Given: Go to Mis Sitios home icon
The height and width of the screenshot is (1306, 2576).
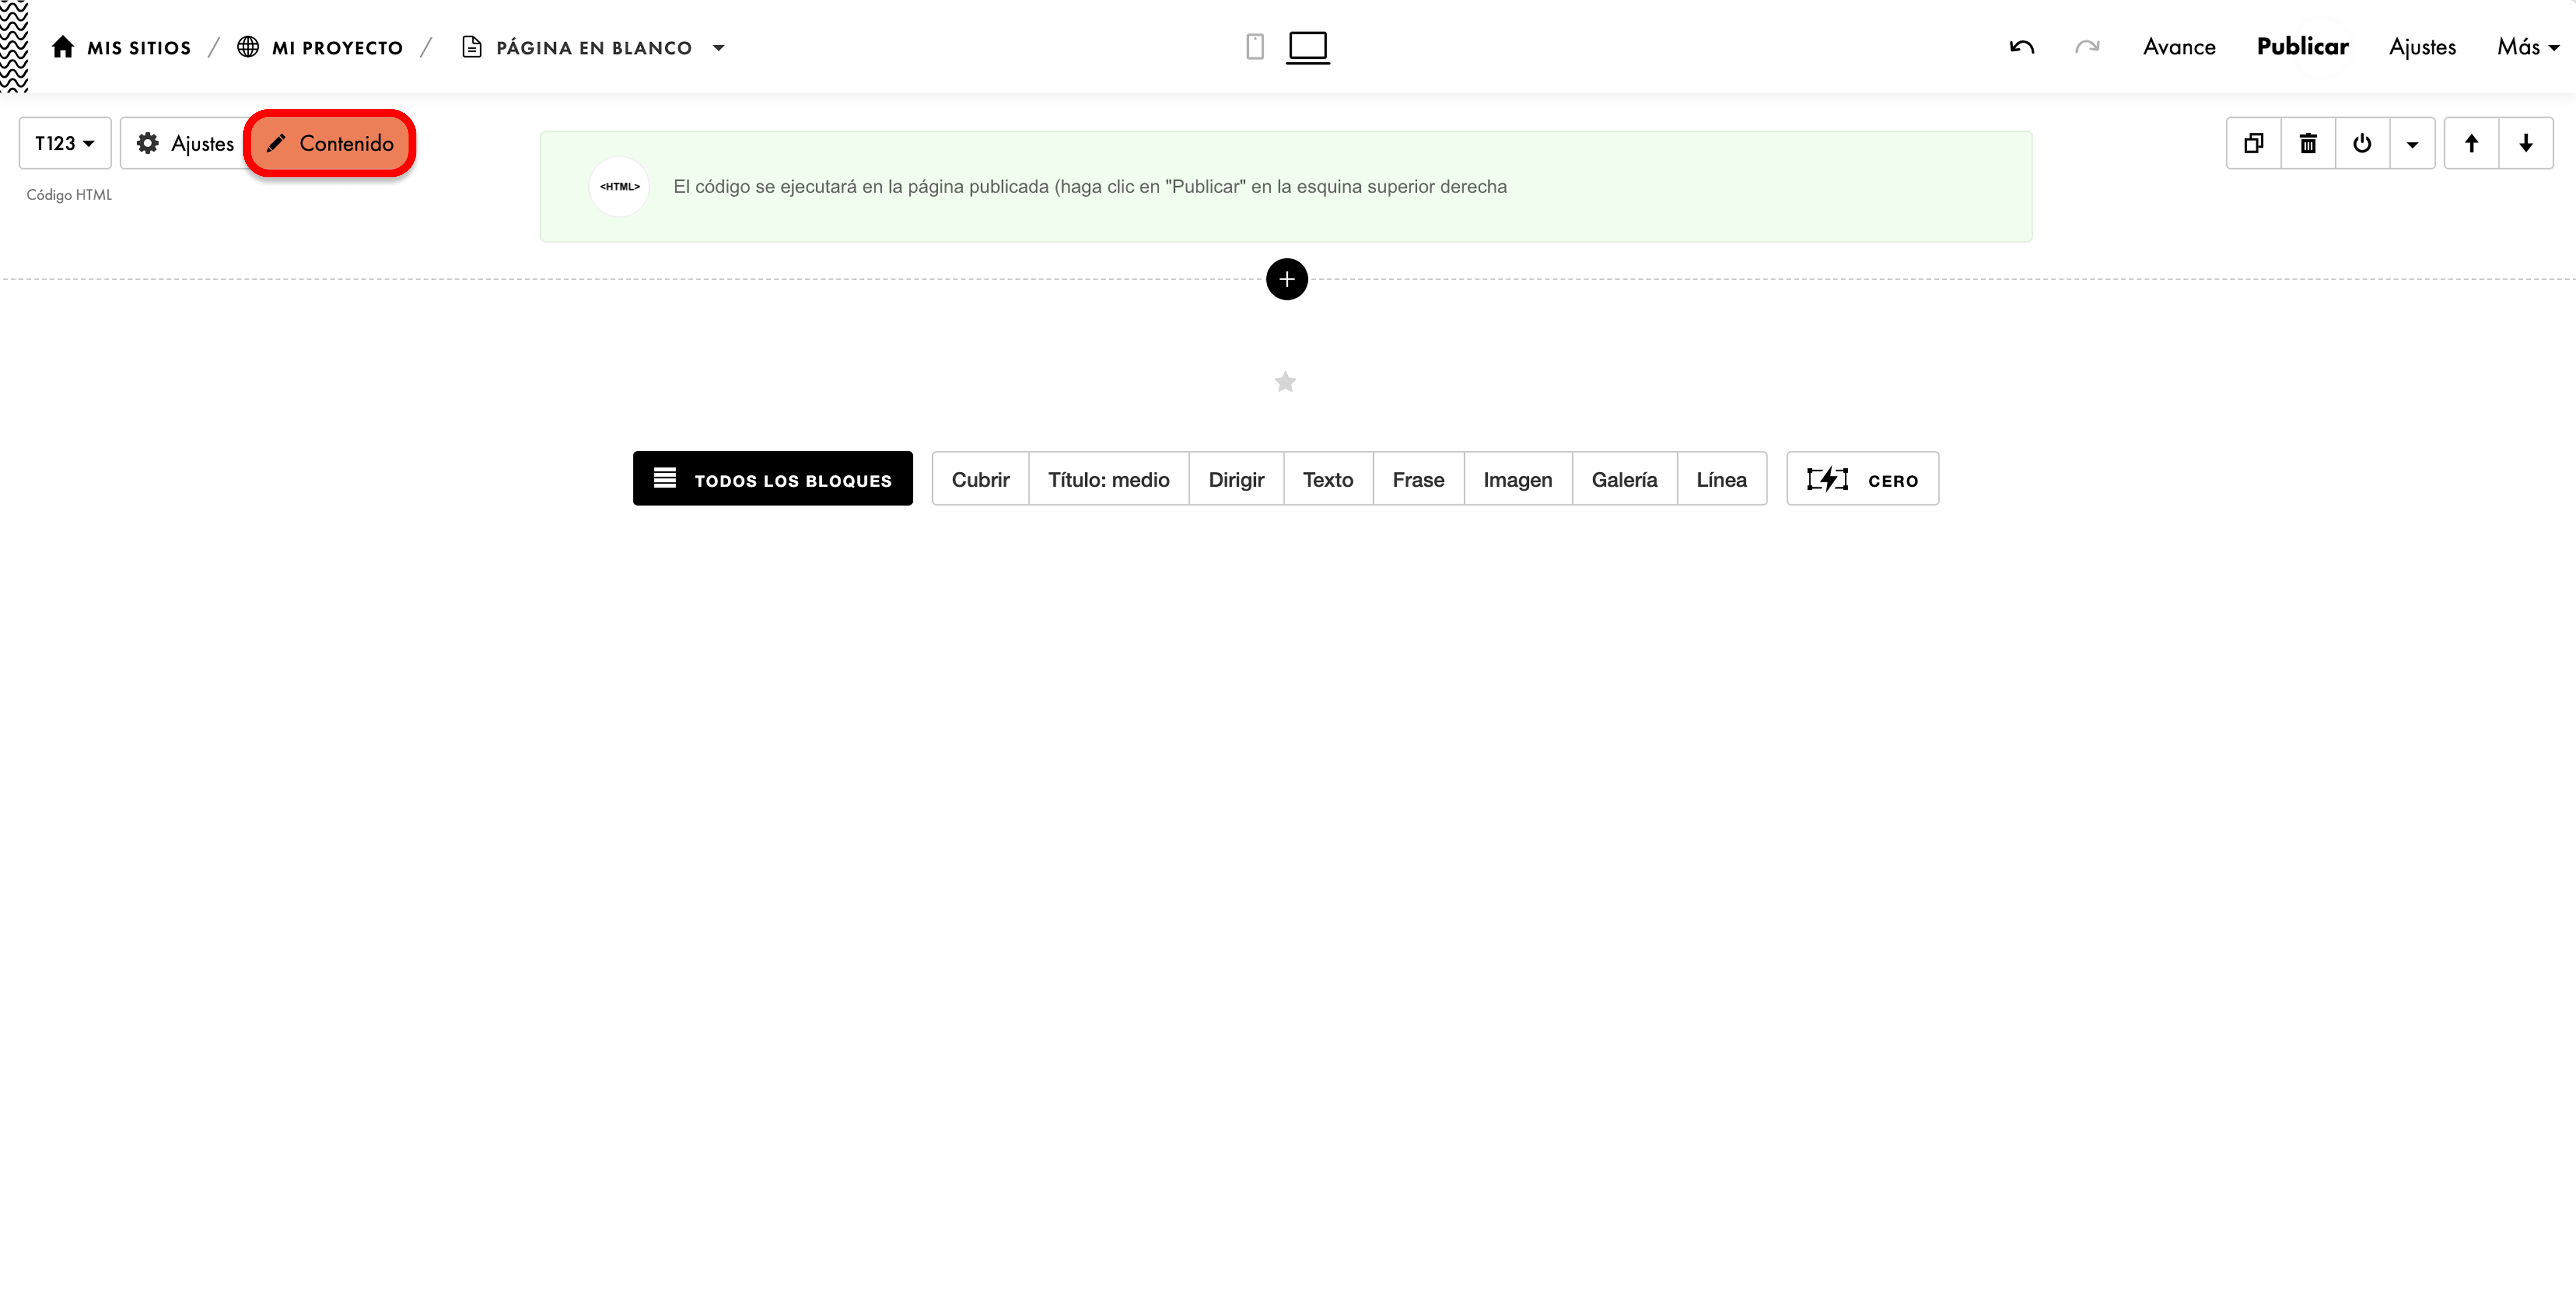Looking at the screenshot, I should [x=63, y=47].
